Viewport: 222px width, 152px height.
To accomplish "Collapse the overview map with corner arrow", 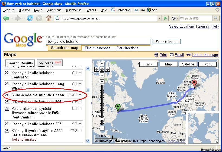I will pyautogui.click(x=217, y=141).
